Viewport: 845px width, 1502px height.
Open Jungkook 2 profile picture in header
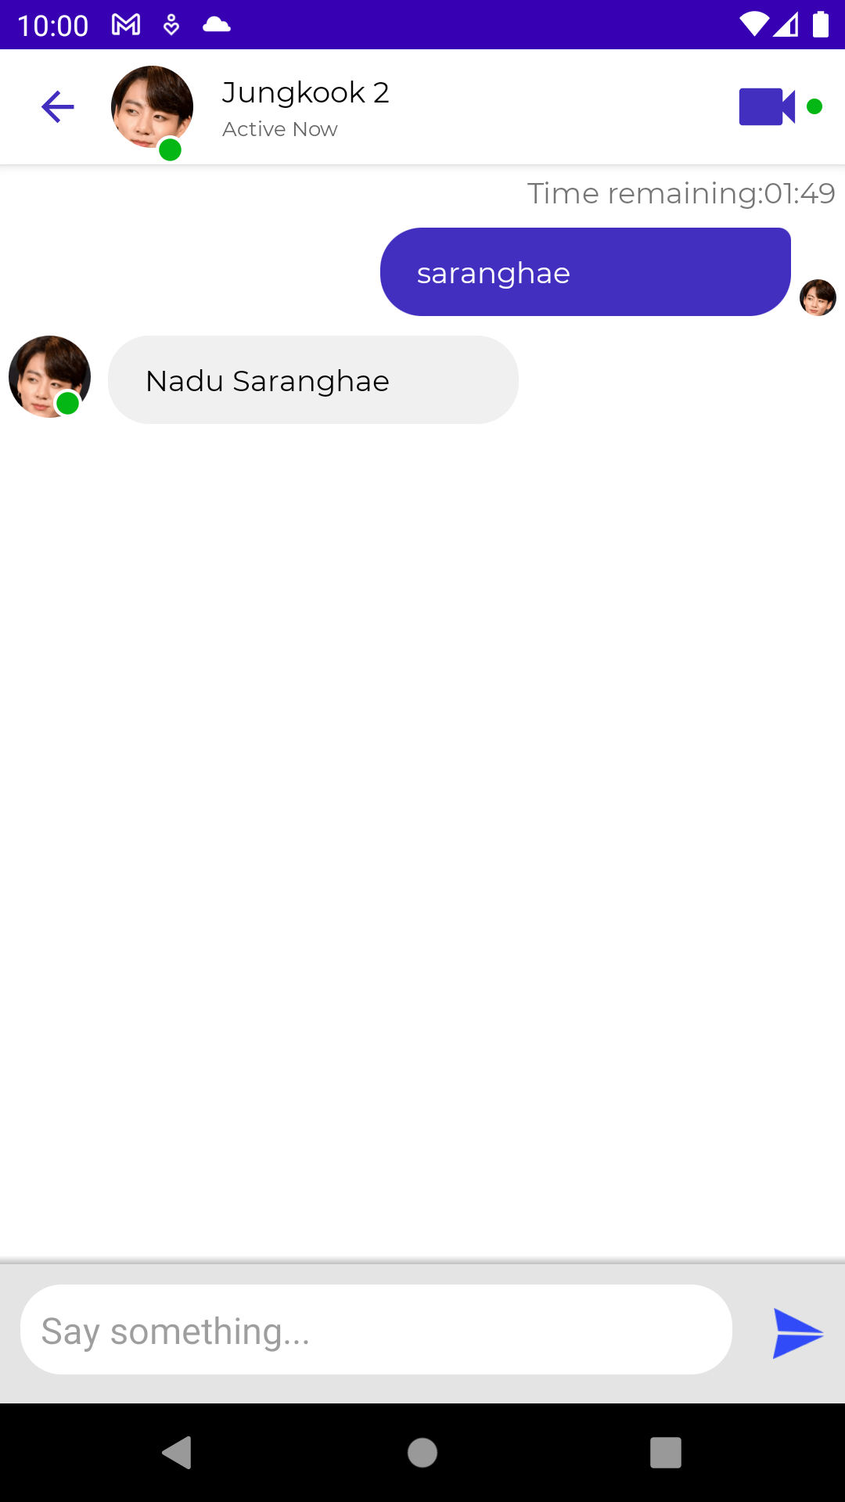coord(152,107)
